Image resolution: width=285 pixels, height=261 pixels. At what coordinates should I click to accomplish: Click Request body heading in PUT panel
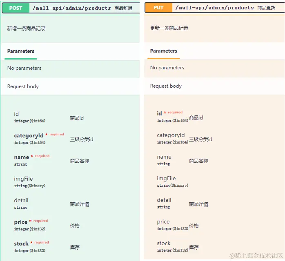click(166, 86)
